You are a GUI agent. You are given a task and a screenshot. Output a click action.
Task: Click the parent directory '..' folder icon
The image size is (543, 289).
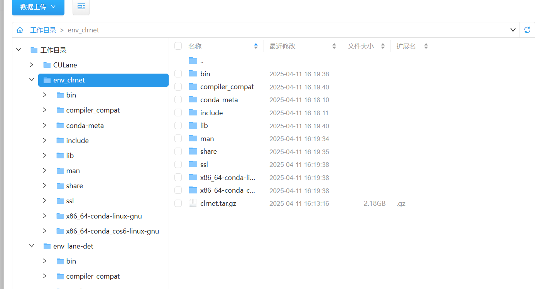click(x=193, y=60)
